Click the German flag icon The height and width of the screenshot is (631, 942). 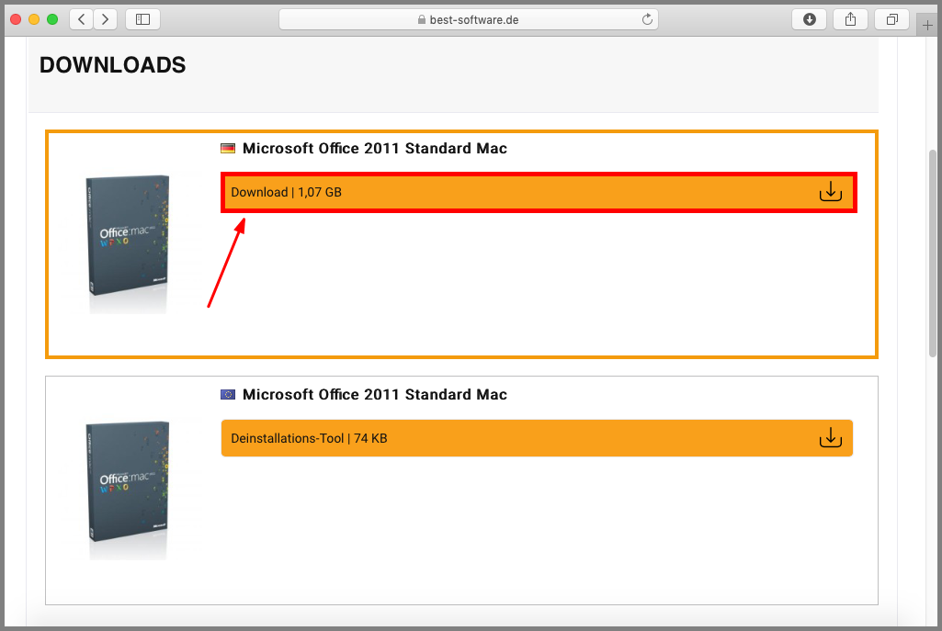[x=228, y=148]
